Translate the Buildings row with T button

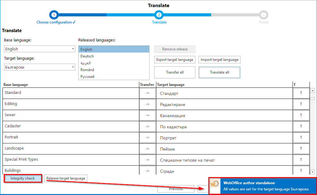tap(301, 170)
